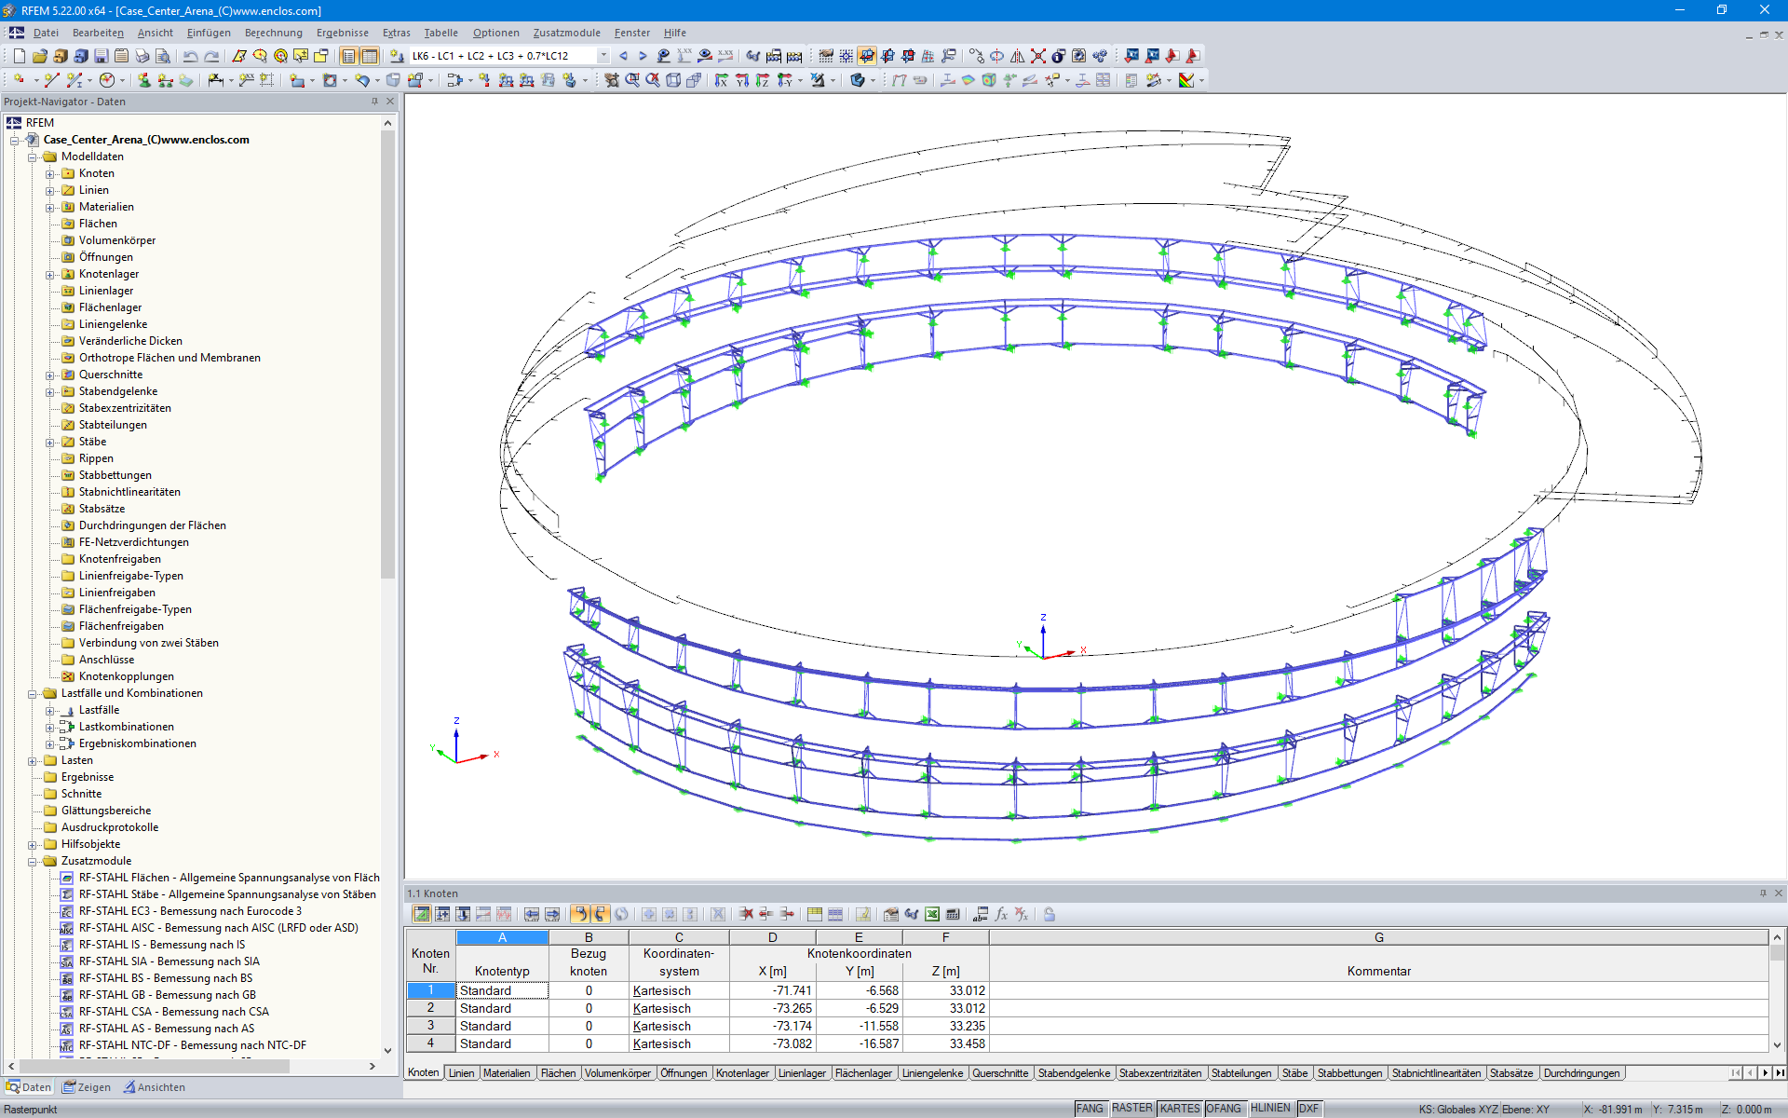Image resolution: width=1788 pixels, height=1118 pixels.
Task: Click the navigator vertical scrollbar
Action: [x=388, y=354]
